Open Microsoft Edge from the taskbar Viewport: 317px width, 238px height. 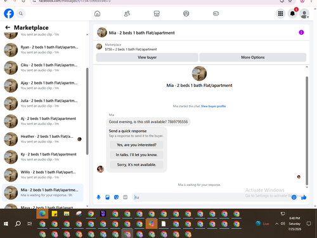click(x=42, y=214)
